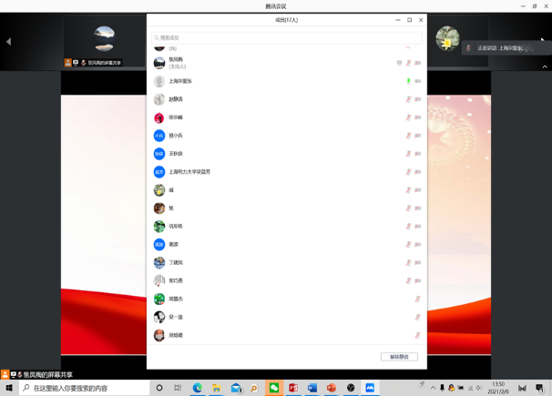Select member 高波 with blue avatar
The height and width of the screenshot is (396, 552).
click(287, 244)
